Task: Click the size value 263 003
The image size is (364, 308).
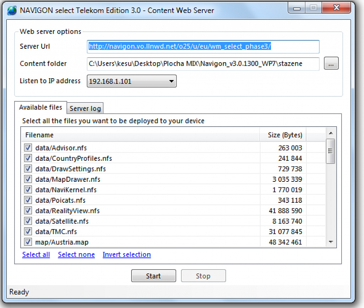Action: pos(290,148)
